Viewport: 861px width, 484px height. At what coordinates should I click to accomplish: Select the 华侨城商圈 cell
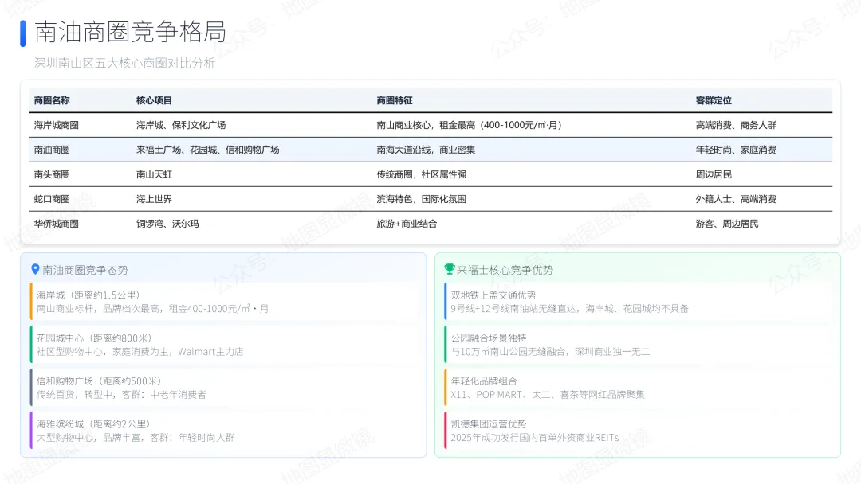tap(56, 224)
